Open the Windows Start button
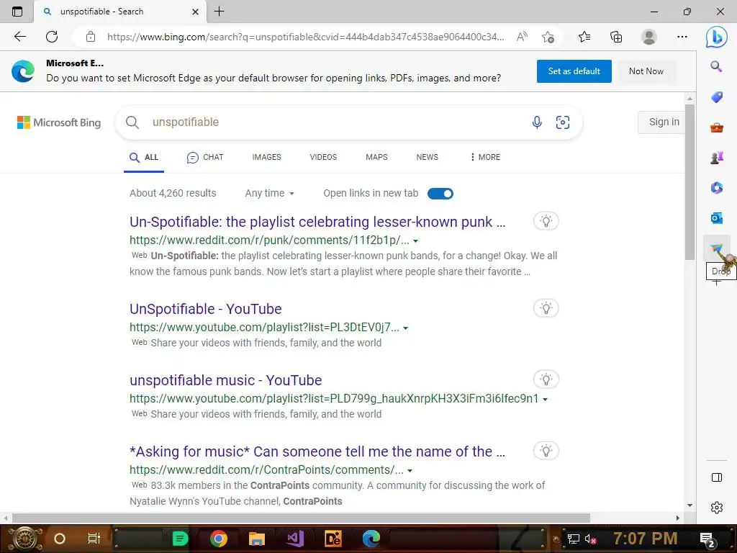The width and height of the screenshot is (737, 553). click(25, 539)
